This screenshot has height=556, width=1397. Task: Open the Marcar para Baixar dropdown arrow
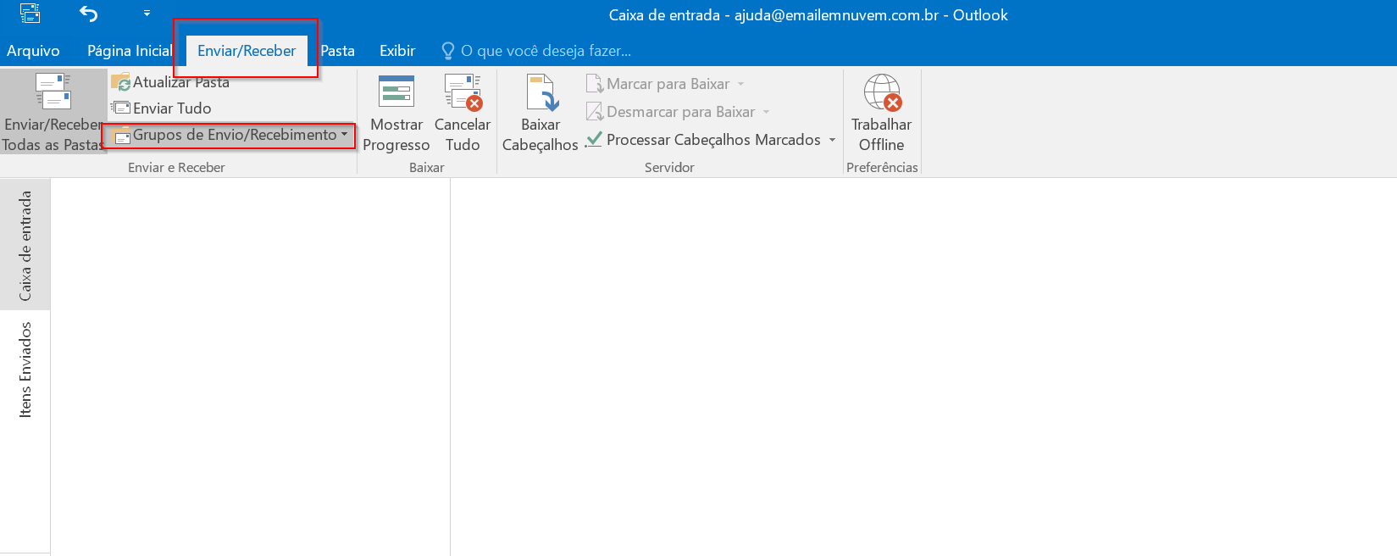click(x=740, y=84)
